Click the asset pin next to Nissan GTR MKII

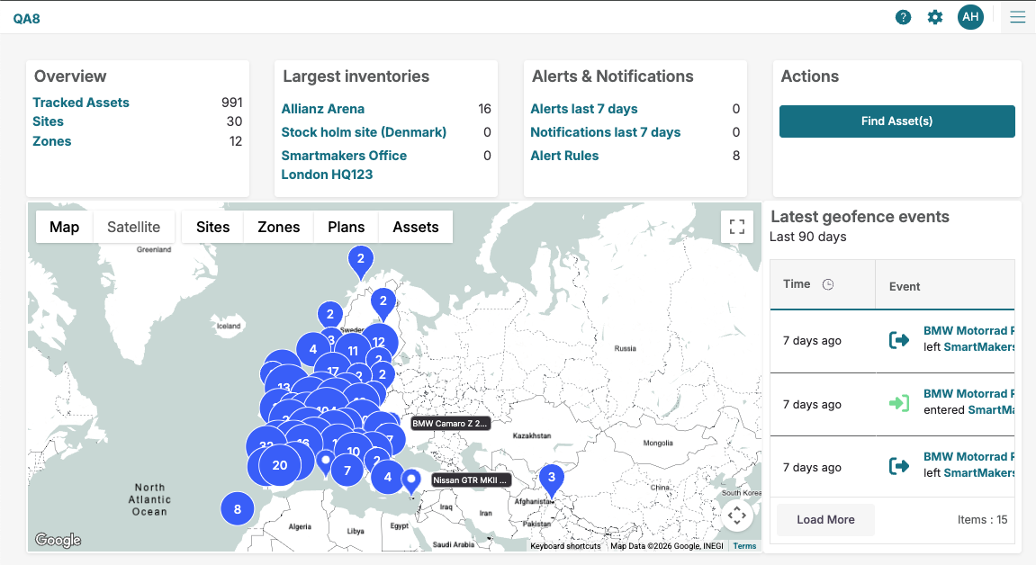click(x=411, y=481)
